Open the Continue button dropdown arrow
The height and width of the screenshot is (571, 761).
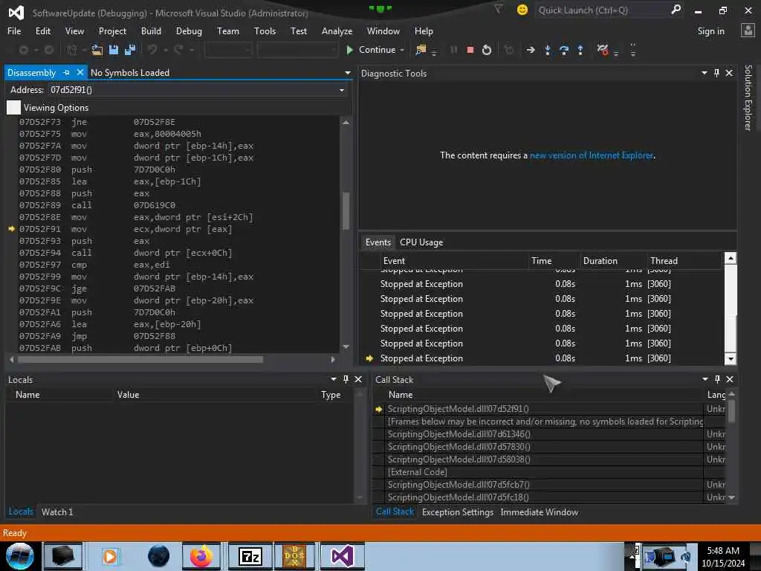coord(402,50)
